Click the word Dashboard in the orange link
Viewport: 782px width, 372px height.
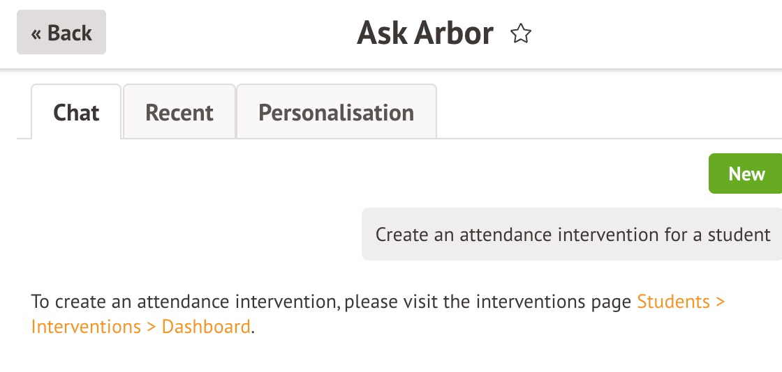click(206, 326)
